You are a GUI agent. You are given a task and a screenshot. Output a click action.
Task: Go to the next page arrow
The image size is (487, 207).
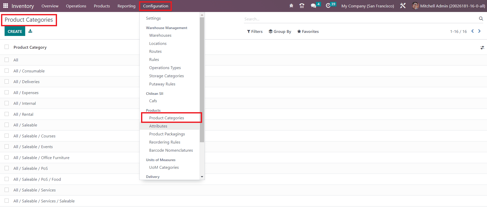479,31
